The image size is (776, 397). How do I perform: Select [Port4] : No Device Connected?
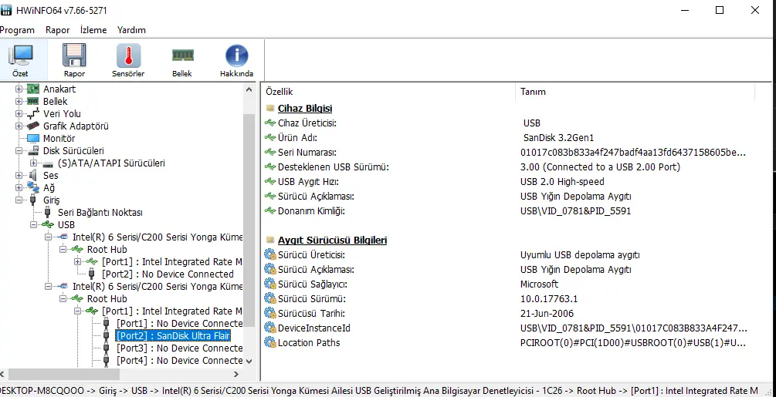click(179, 361)
